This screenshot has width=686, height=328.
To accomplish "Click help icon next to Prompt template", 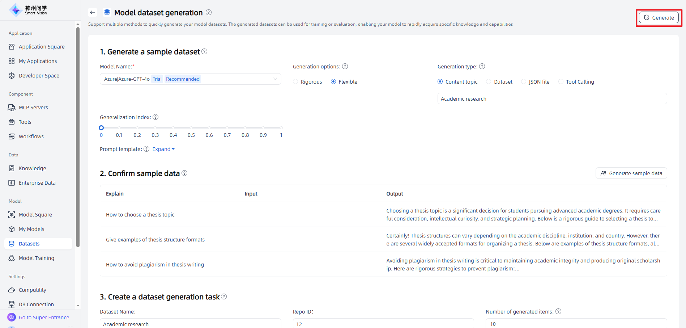I will [146, 149].
